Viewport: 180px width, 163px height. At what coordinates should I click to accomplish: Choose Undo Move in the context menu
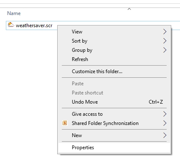(x=114, y=102)
